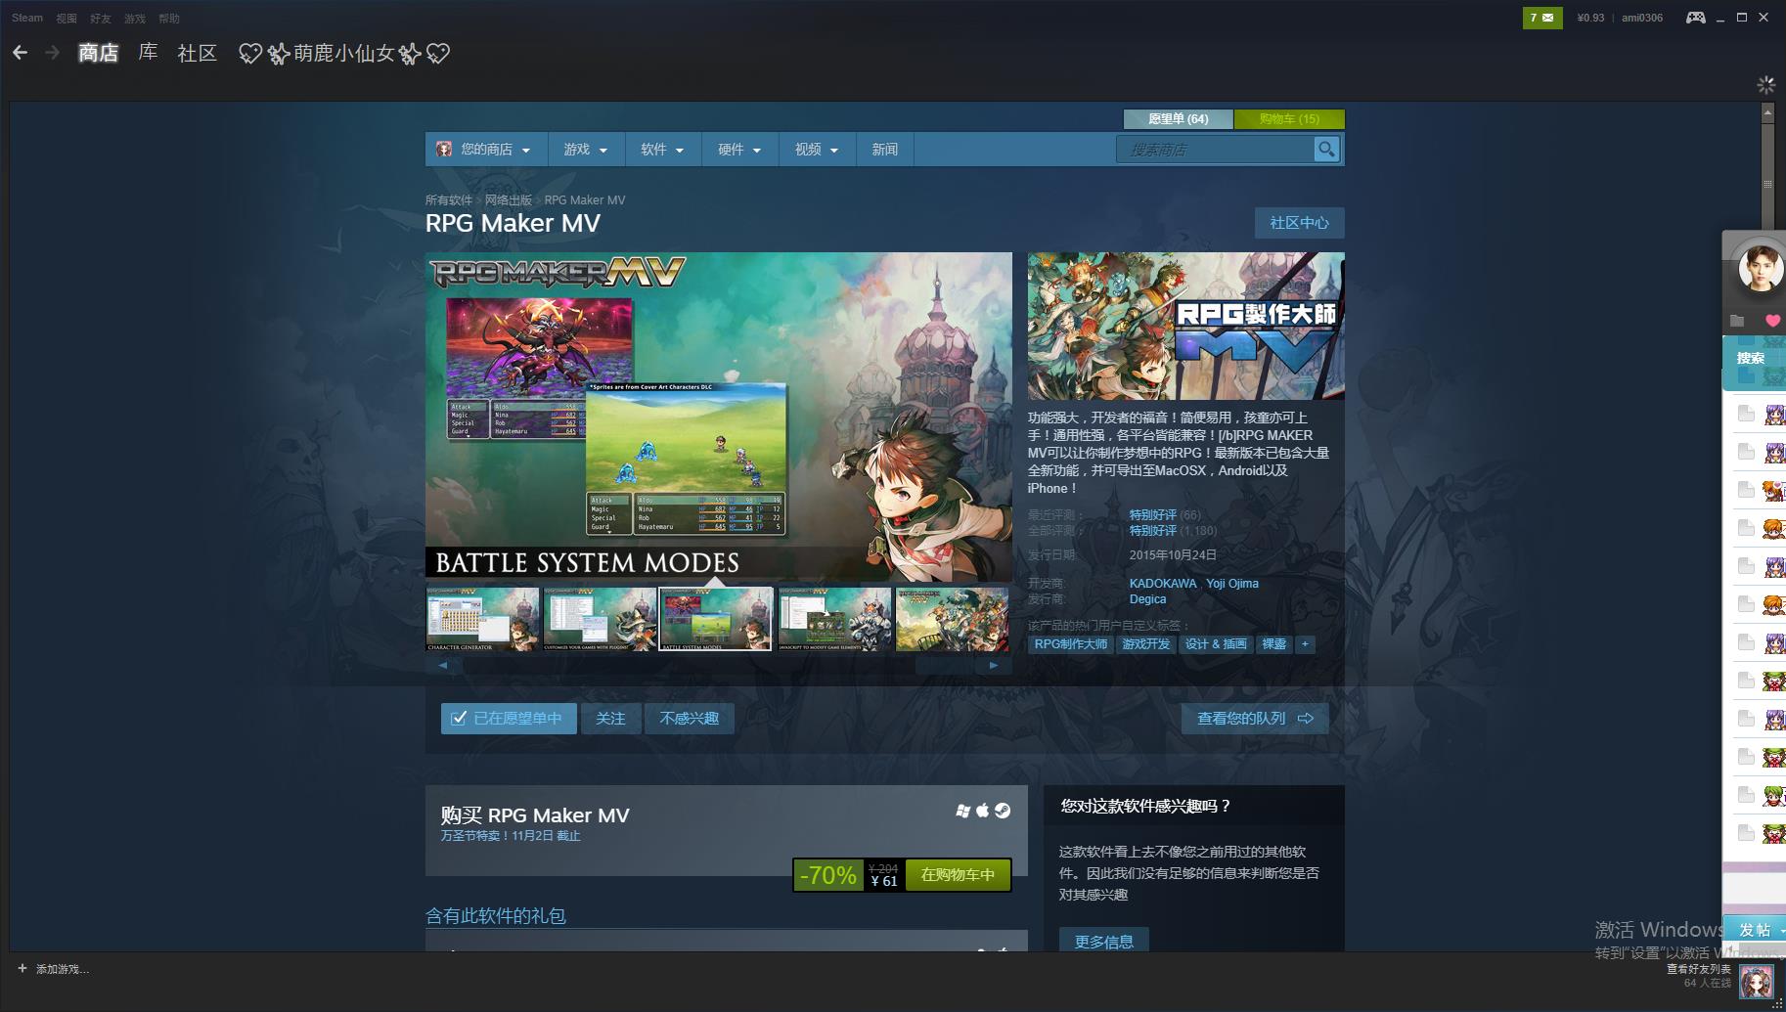Click the 所有软件 breadcrumb link
Screen dimensions: 1786x1012
448,200
